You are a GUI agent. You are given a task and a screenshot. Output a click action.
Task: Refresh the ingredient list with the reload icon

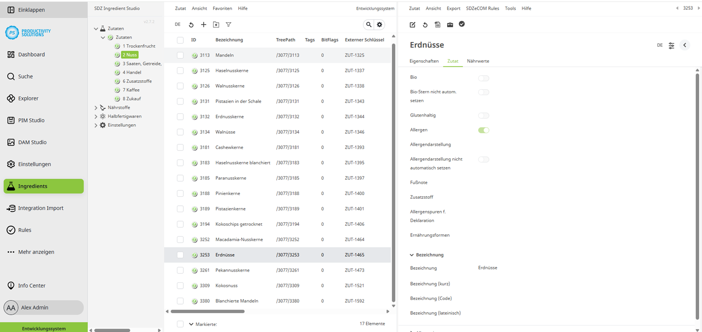click(191, 25)
